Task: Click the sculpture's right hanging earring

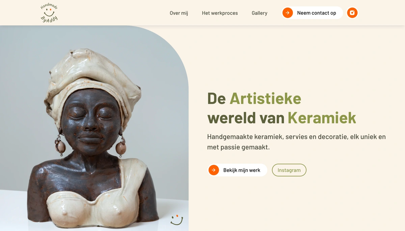Action: click(120, 146)
